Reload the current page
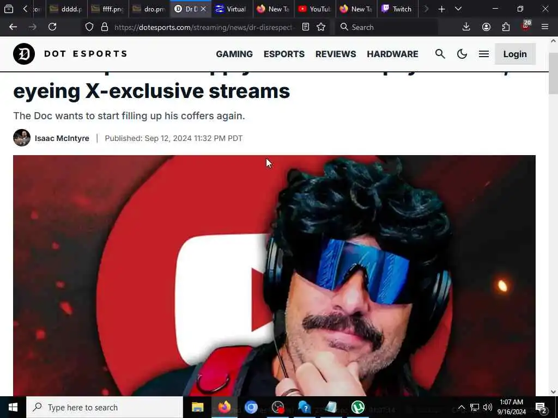 point(52,27)
